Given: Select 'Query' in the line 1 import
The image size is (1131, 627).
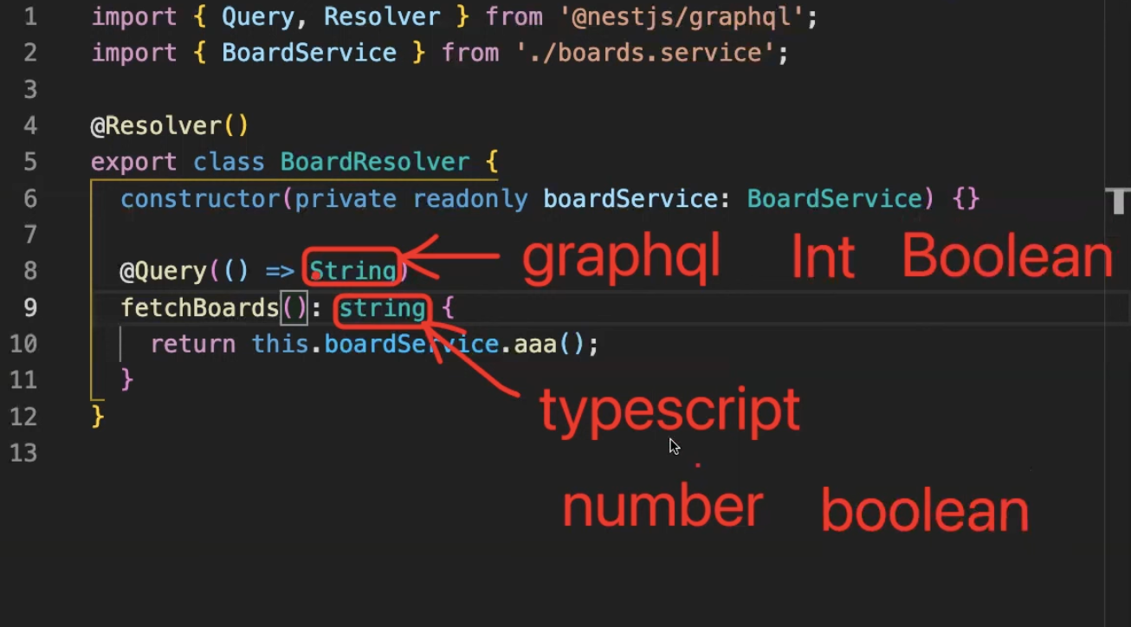Looking at the screenshot, I should (x=257, y=16).
